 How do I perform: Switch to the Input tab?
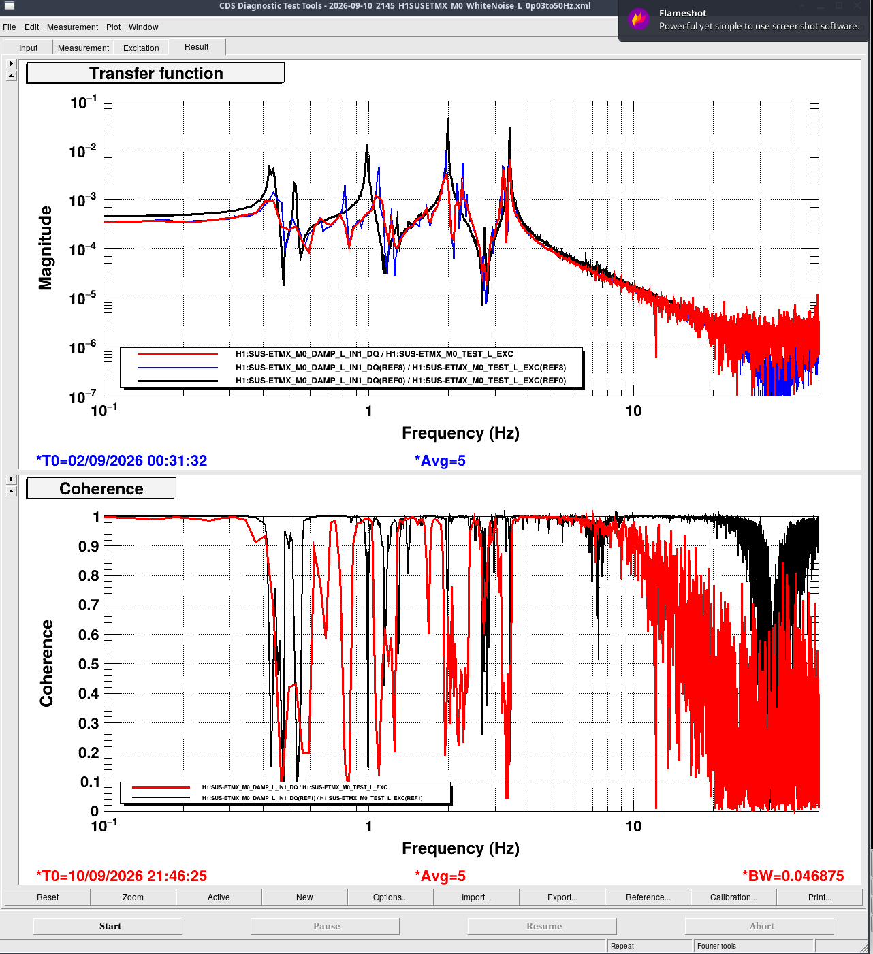28,48
